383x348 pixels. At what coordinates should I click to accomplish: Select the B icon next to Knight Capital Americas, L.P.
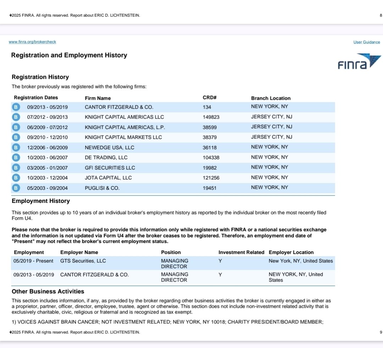tap(16, 127)
